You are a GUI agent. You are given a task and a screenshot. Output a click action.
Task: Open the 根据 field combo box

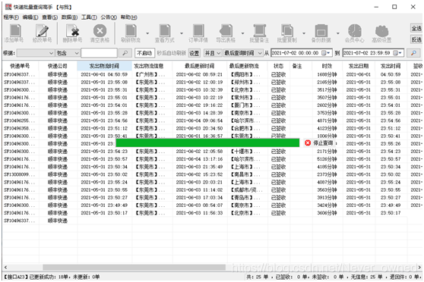(36, 53)
